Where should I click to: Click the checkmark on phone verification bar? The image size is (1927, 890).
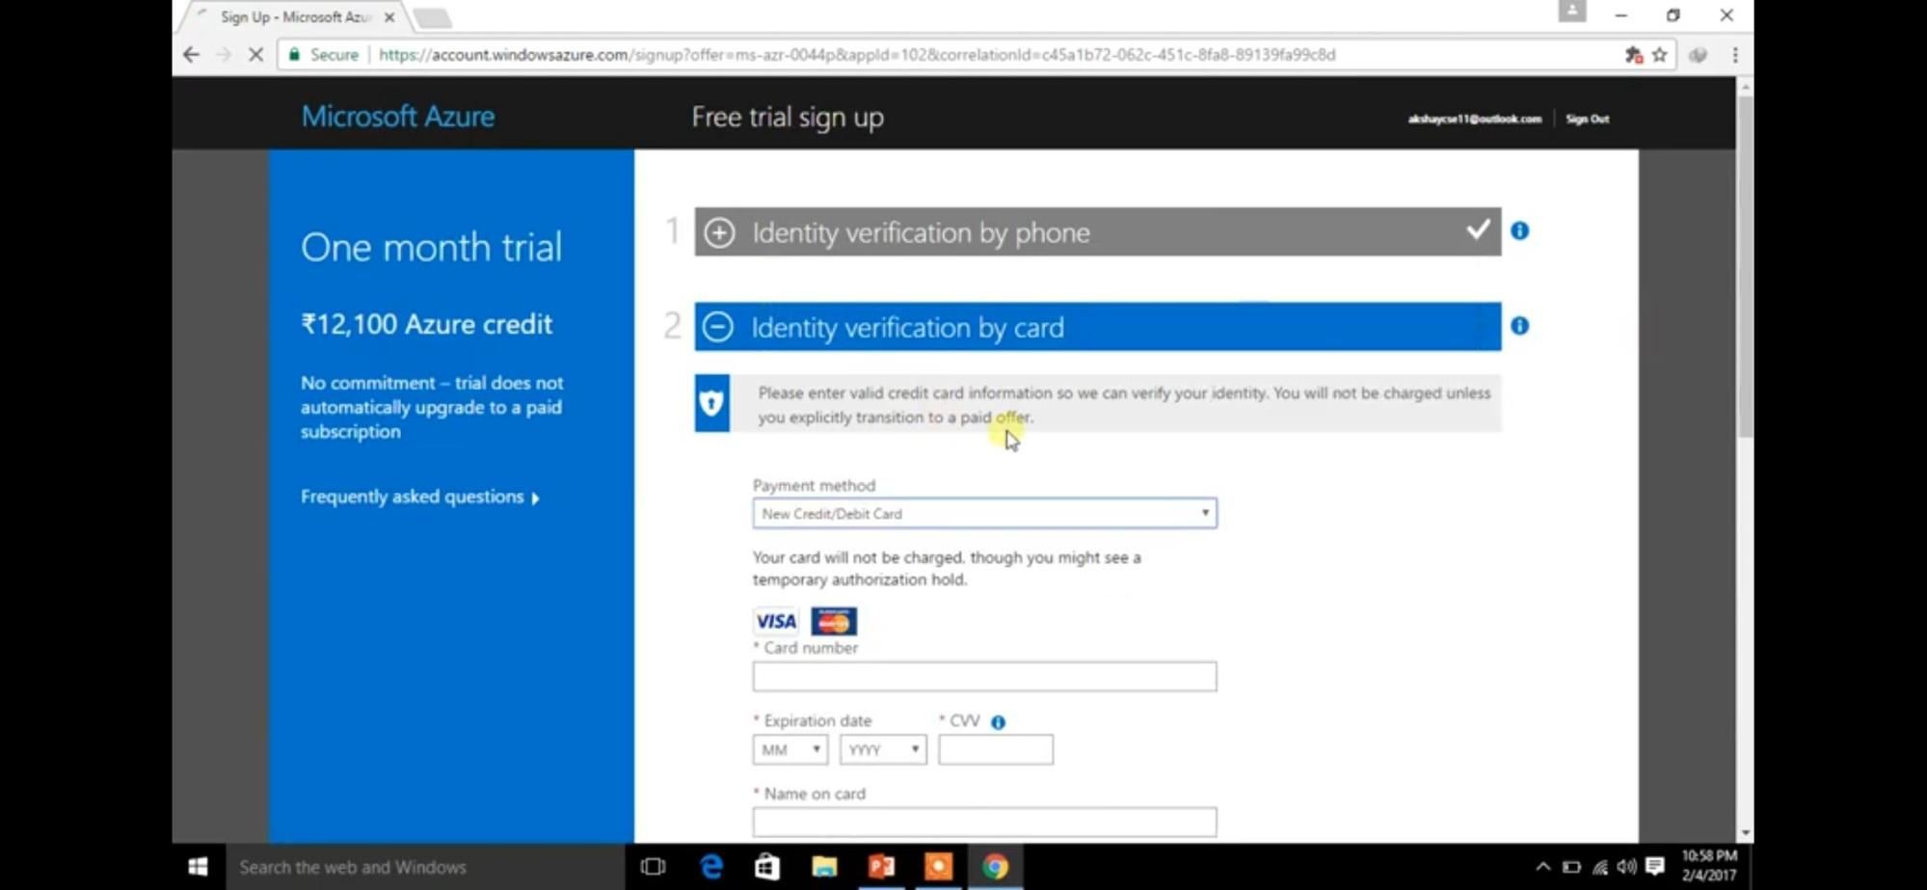(1478, 229)
